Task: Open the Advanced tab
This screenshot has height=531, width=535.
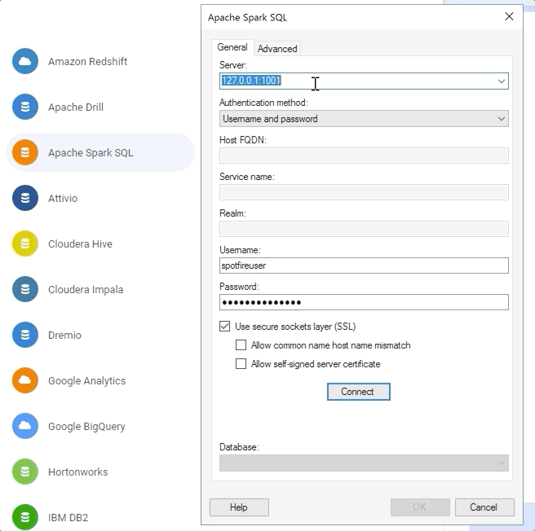Action: [x=277, y=49]
